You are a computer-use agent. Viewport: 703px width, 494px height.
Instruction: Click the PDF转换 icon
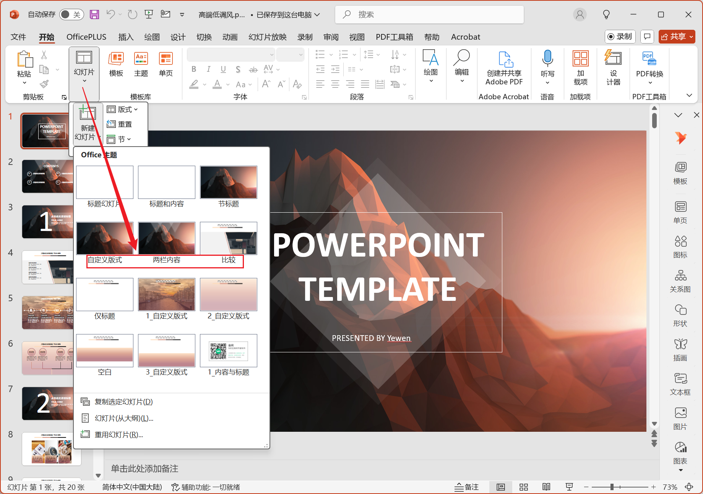click(x=649, y=58)
